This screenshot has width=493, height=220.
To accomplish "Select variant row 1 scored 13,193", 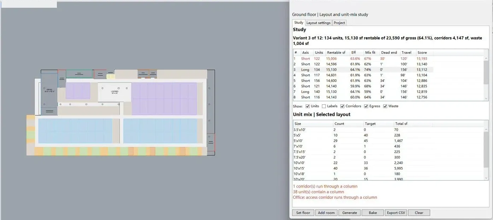I will pyautogui.click(x=363, y=59).
